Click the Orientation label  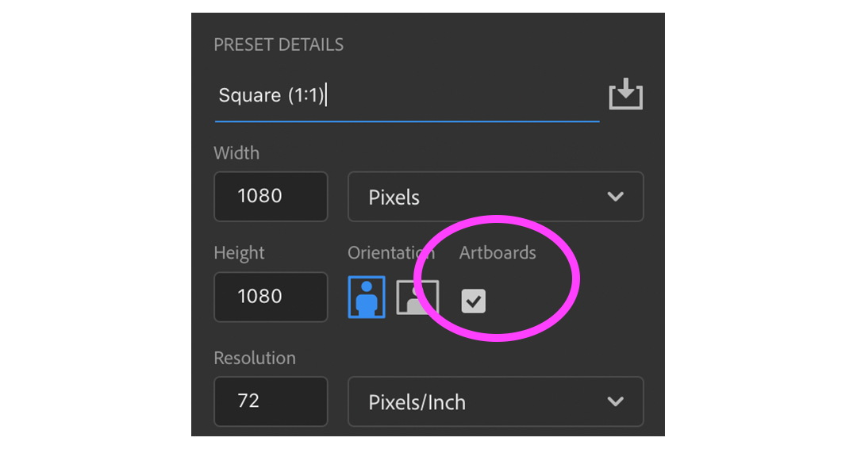tap(390, 253)
